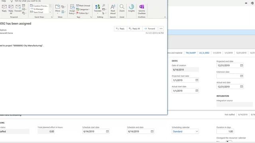The width and height of the screenshot is (255, 143).
Task: Click the Reply button in message header
Action: pyautogui.click(x=120, y=29)
